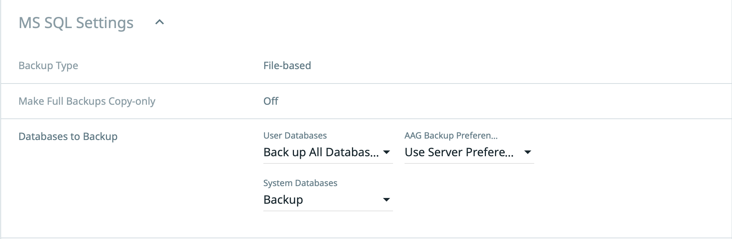The width and height of the screenshot is (732, 239).
Task: Click the selected Backup value under System Databases
Action: [283, 200]
